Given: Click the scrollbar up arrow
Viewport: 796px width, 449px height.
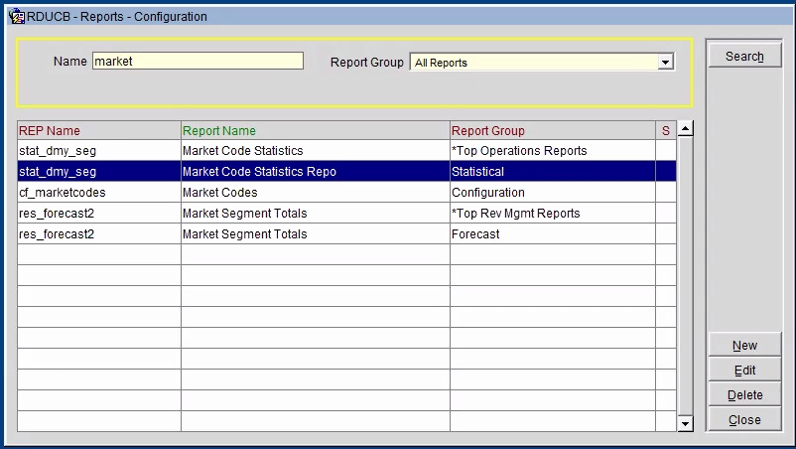Looking at the screenshot, I should [x=685, y=128].
